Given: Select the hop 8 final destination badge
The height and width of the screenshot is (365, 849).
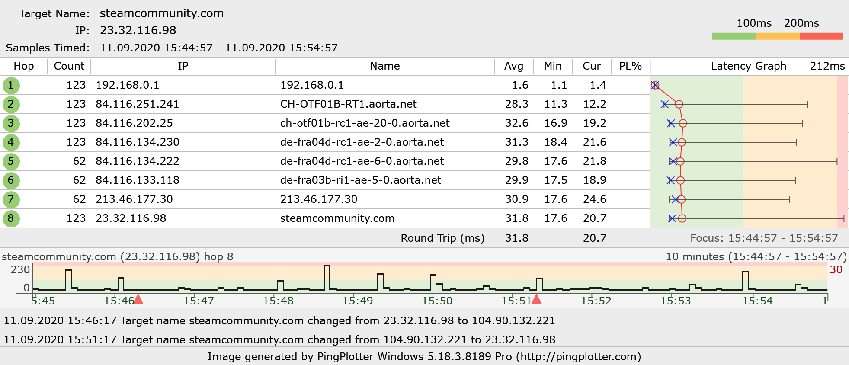Looking at the screenshot, I should pyautogui.click(x=11, y=218).
